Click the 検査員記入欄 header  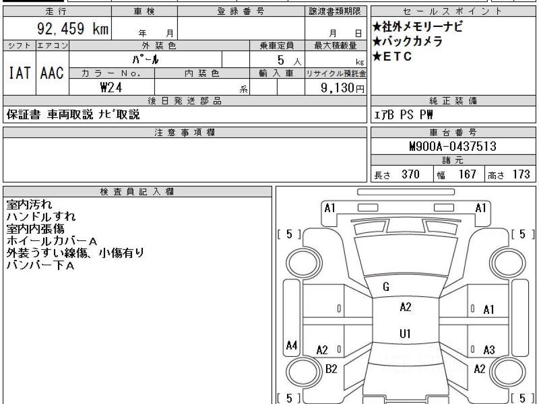(x=137, y=192)
